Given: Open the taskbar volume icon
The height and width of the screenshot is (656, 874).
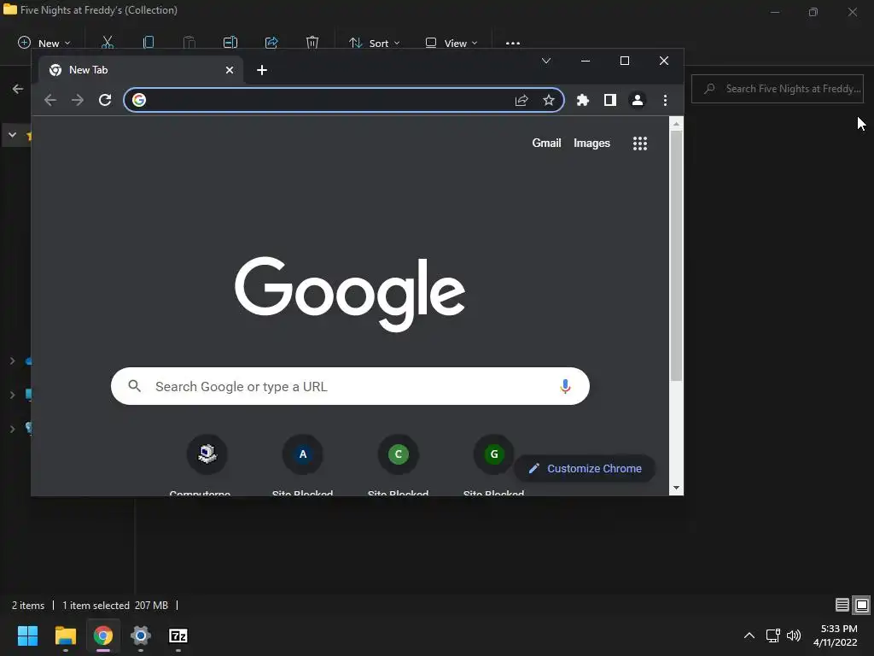Looking at the screenshot, I should (793, 635).
